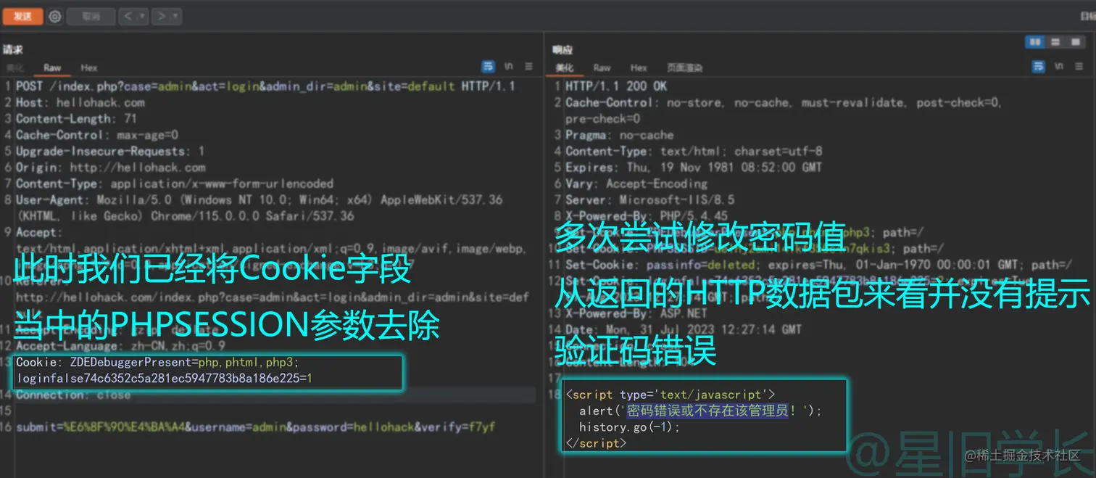Click the 'X-Powered-By: PHP/5.4.45' header
Image resolution: width=1096 pixels, height=478 pixels.
tap(647, 216)
